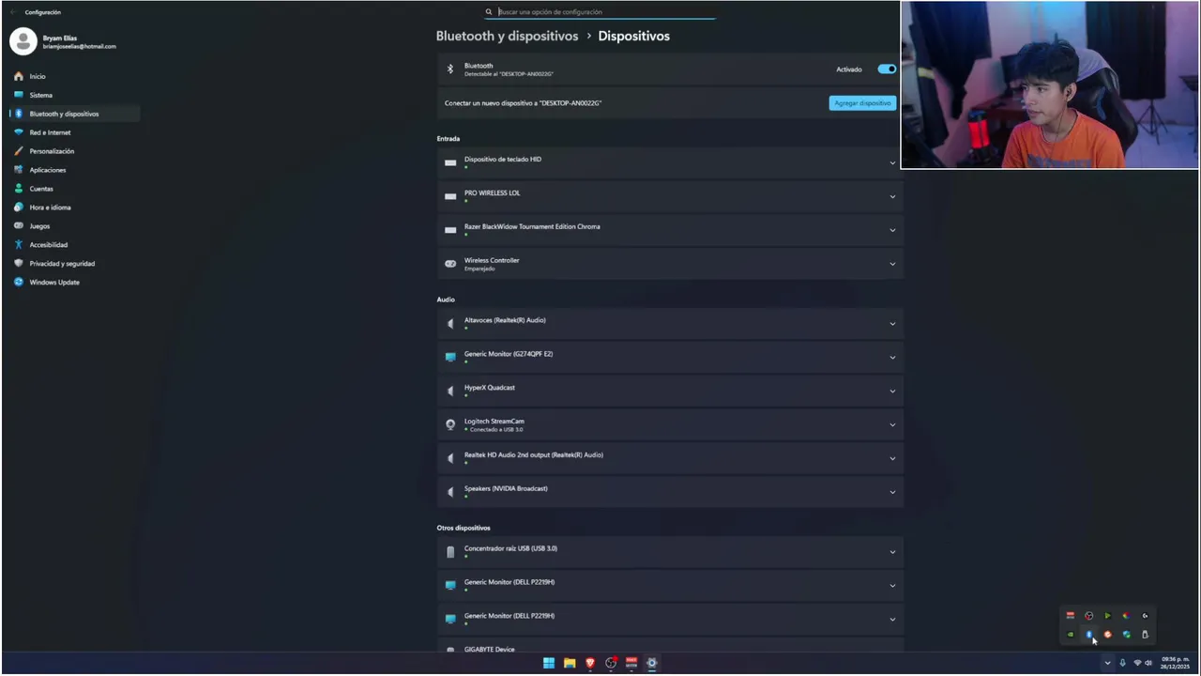The height and width of the screenshot is (676, 1201).
Task: Click the microphone icon in system tray
Action: 1122,663
